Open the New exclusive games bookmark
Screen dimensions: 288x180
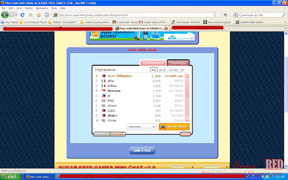(x=218, y=22)
